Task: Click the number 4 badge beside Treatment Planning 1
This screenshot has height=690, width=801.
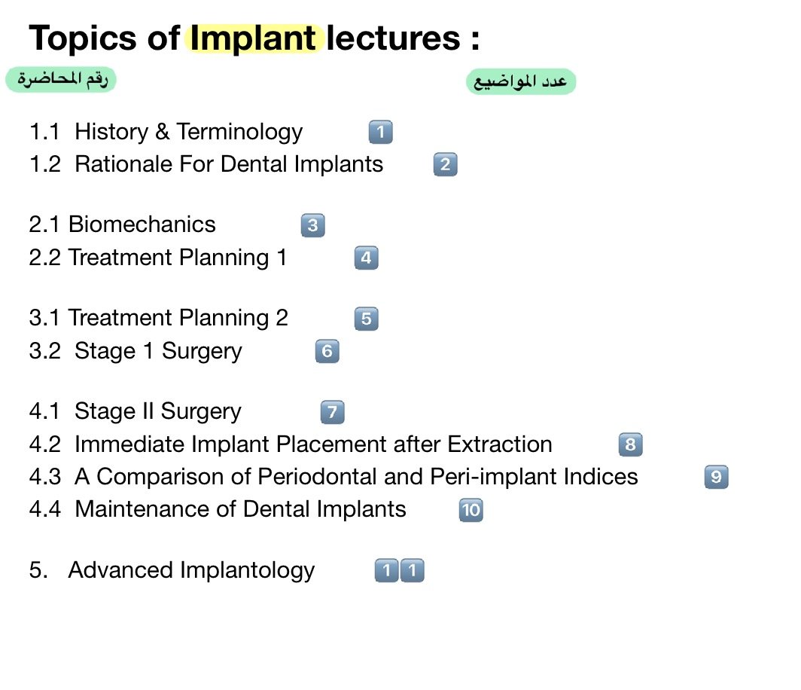Action: tap(366, 258)
